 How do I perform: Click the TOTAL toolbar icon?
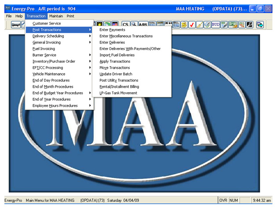point(152,25)
